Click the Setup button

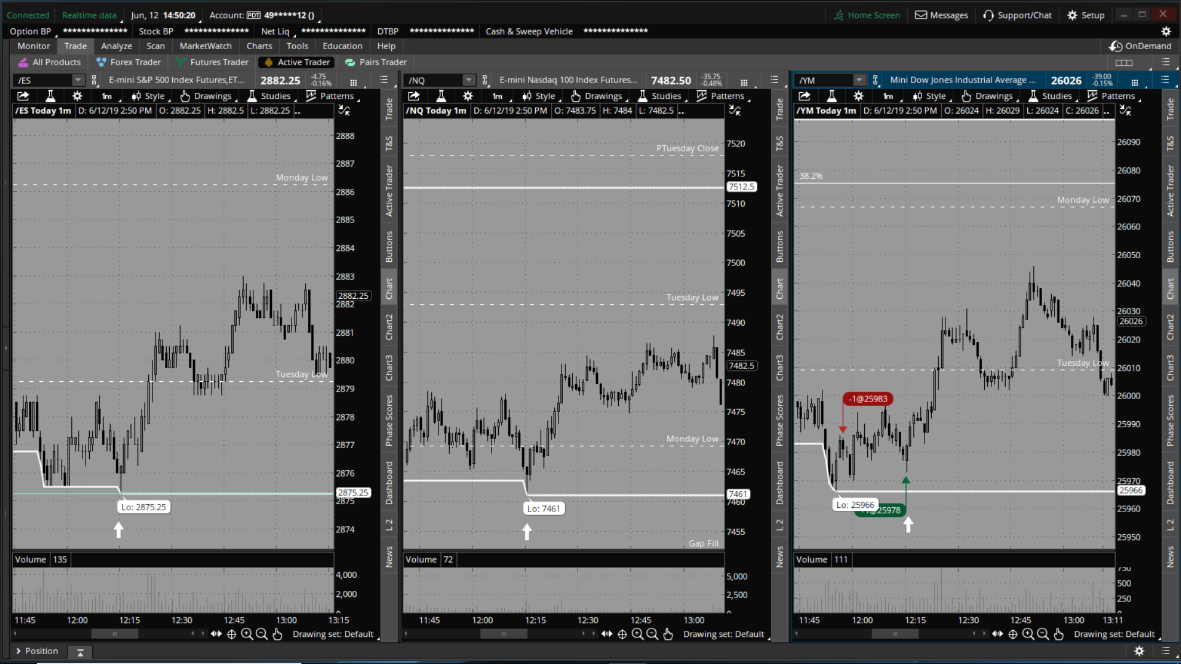click(x=1086, y=15)
